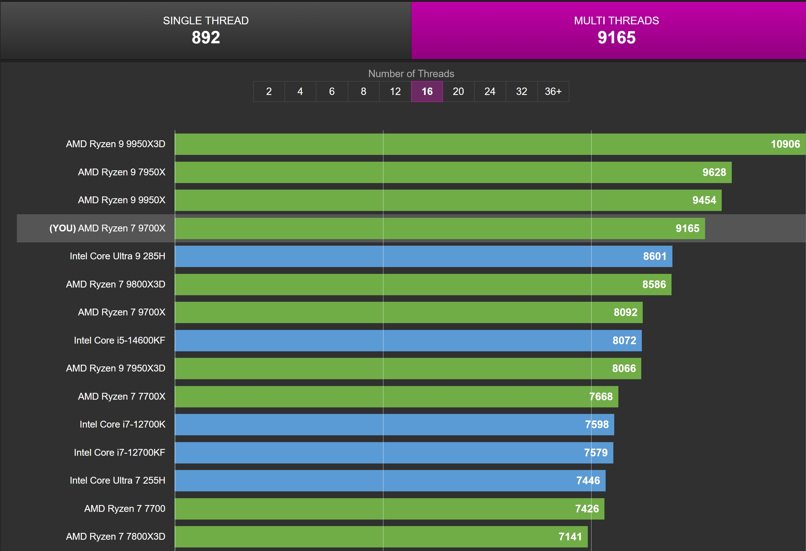Click the AMD Ryzen 7 7700 label
This screenshot has width=806, height=551.
click(x=124, y=508)
